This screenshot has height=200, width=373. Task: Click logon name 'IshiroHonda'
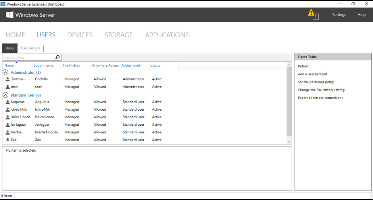44,117
